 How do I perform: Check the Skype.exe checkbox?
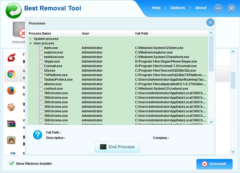41,61
